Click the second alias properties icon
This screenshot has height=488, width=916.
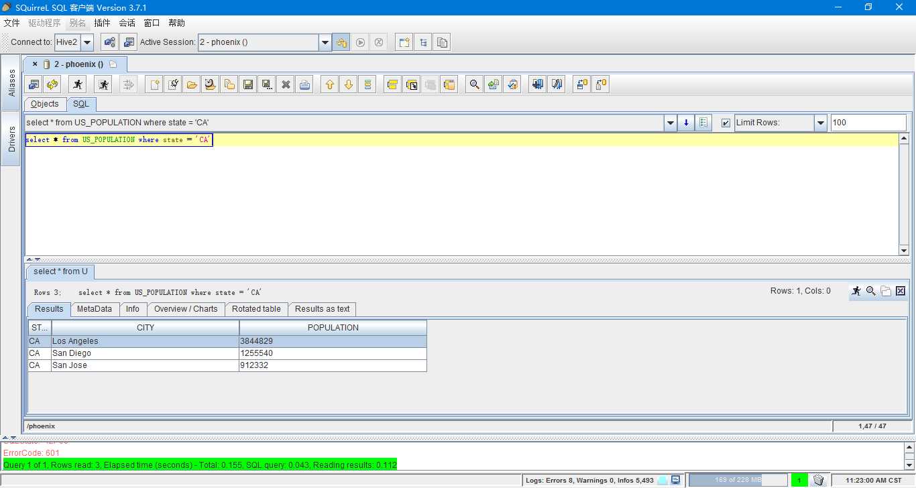click(x=128, y=42)
